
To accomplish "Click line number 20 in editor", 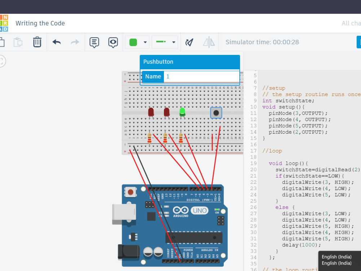I will (x=253, y=170).
